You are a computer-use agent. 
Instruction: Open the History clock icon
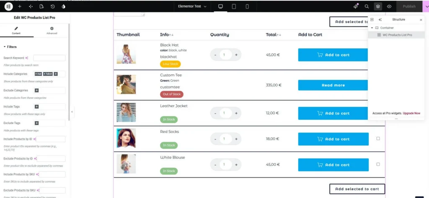click(x=52, y=6)
